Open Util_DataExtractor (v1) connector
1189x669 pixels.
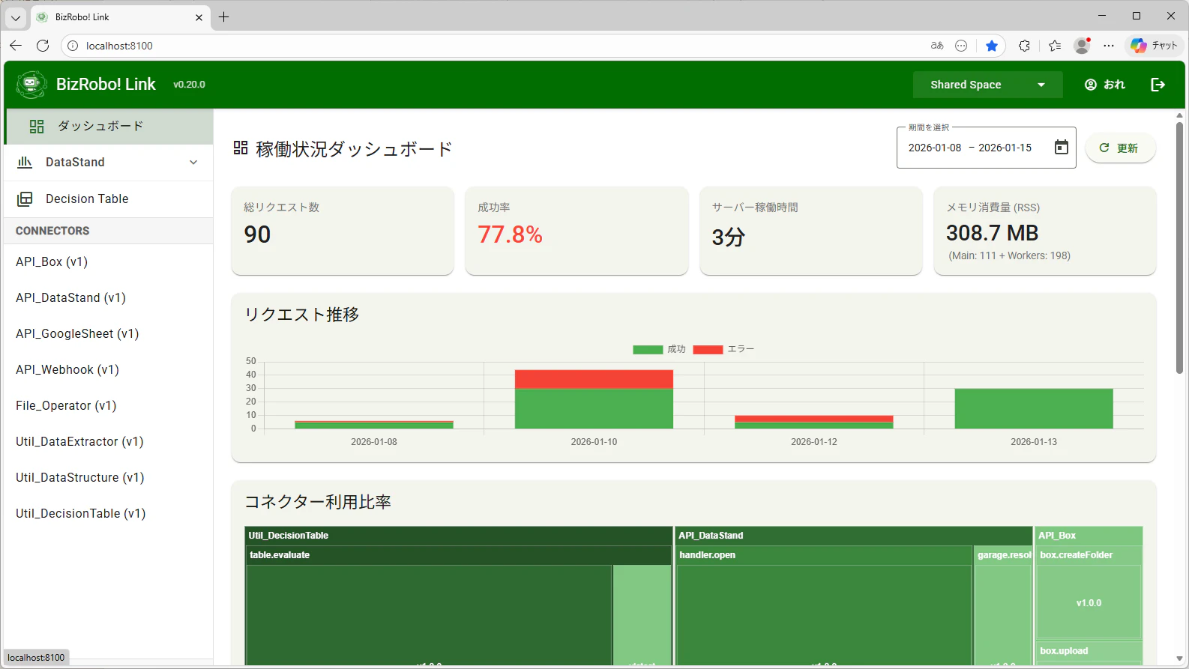[x=109, y=441]
